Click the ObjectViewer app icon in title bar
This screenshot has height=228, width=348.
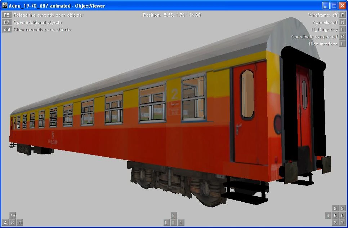tap(4, 5)
